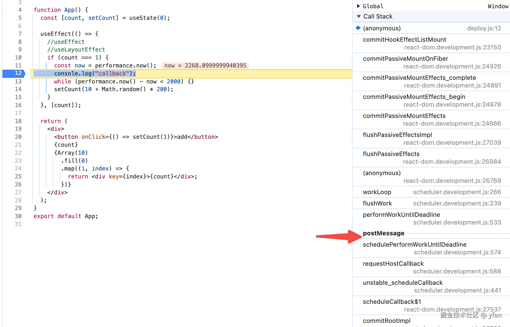The image size is (510, 327).
Task: Select the top (anonymous) deploy.js:12 frame
Action: pyautogui.click(x=382, y=28)
